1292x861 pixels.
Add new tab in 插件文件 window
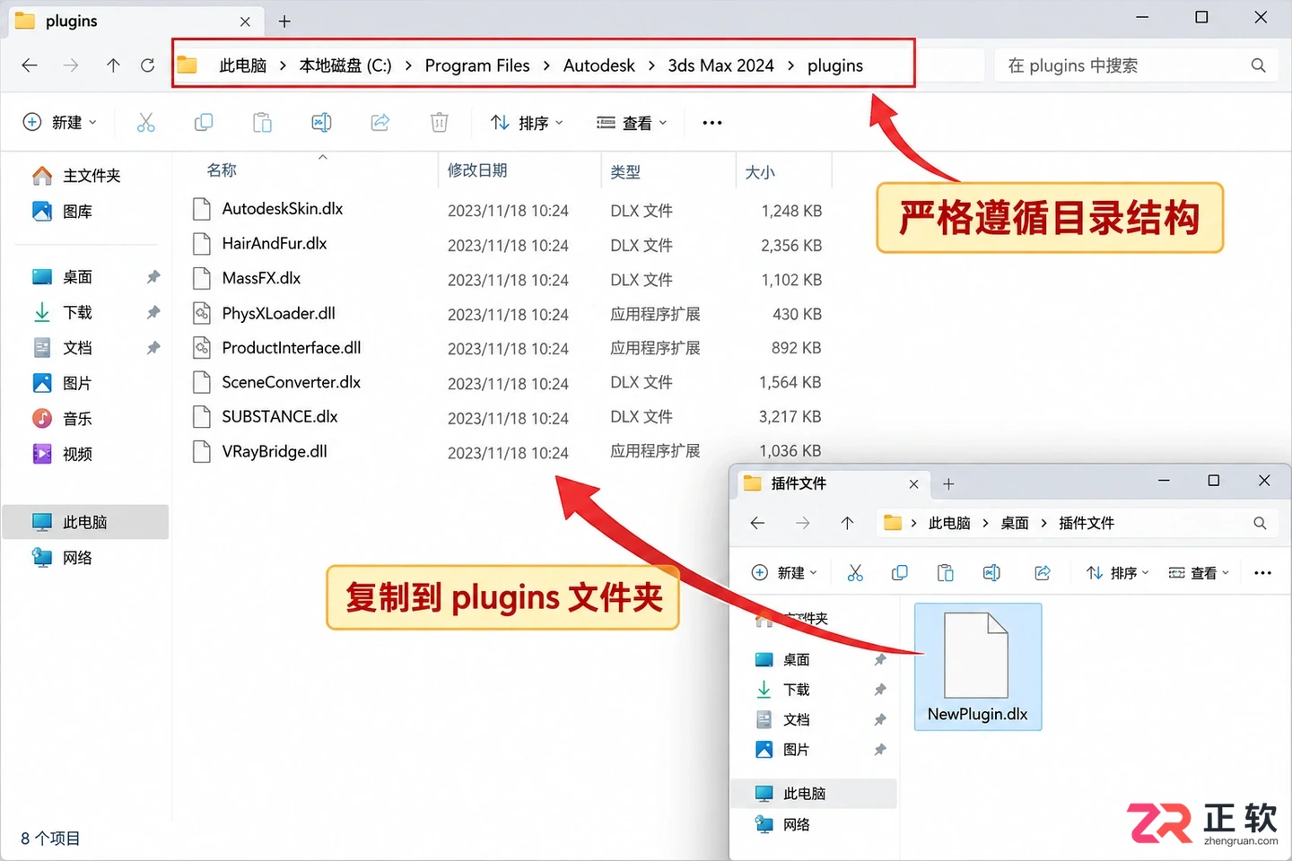pos(948,484)
